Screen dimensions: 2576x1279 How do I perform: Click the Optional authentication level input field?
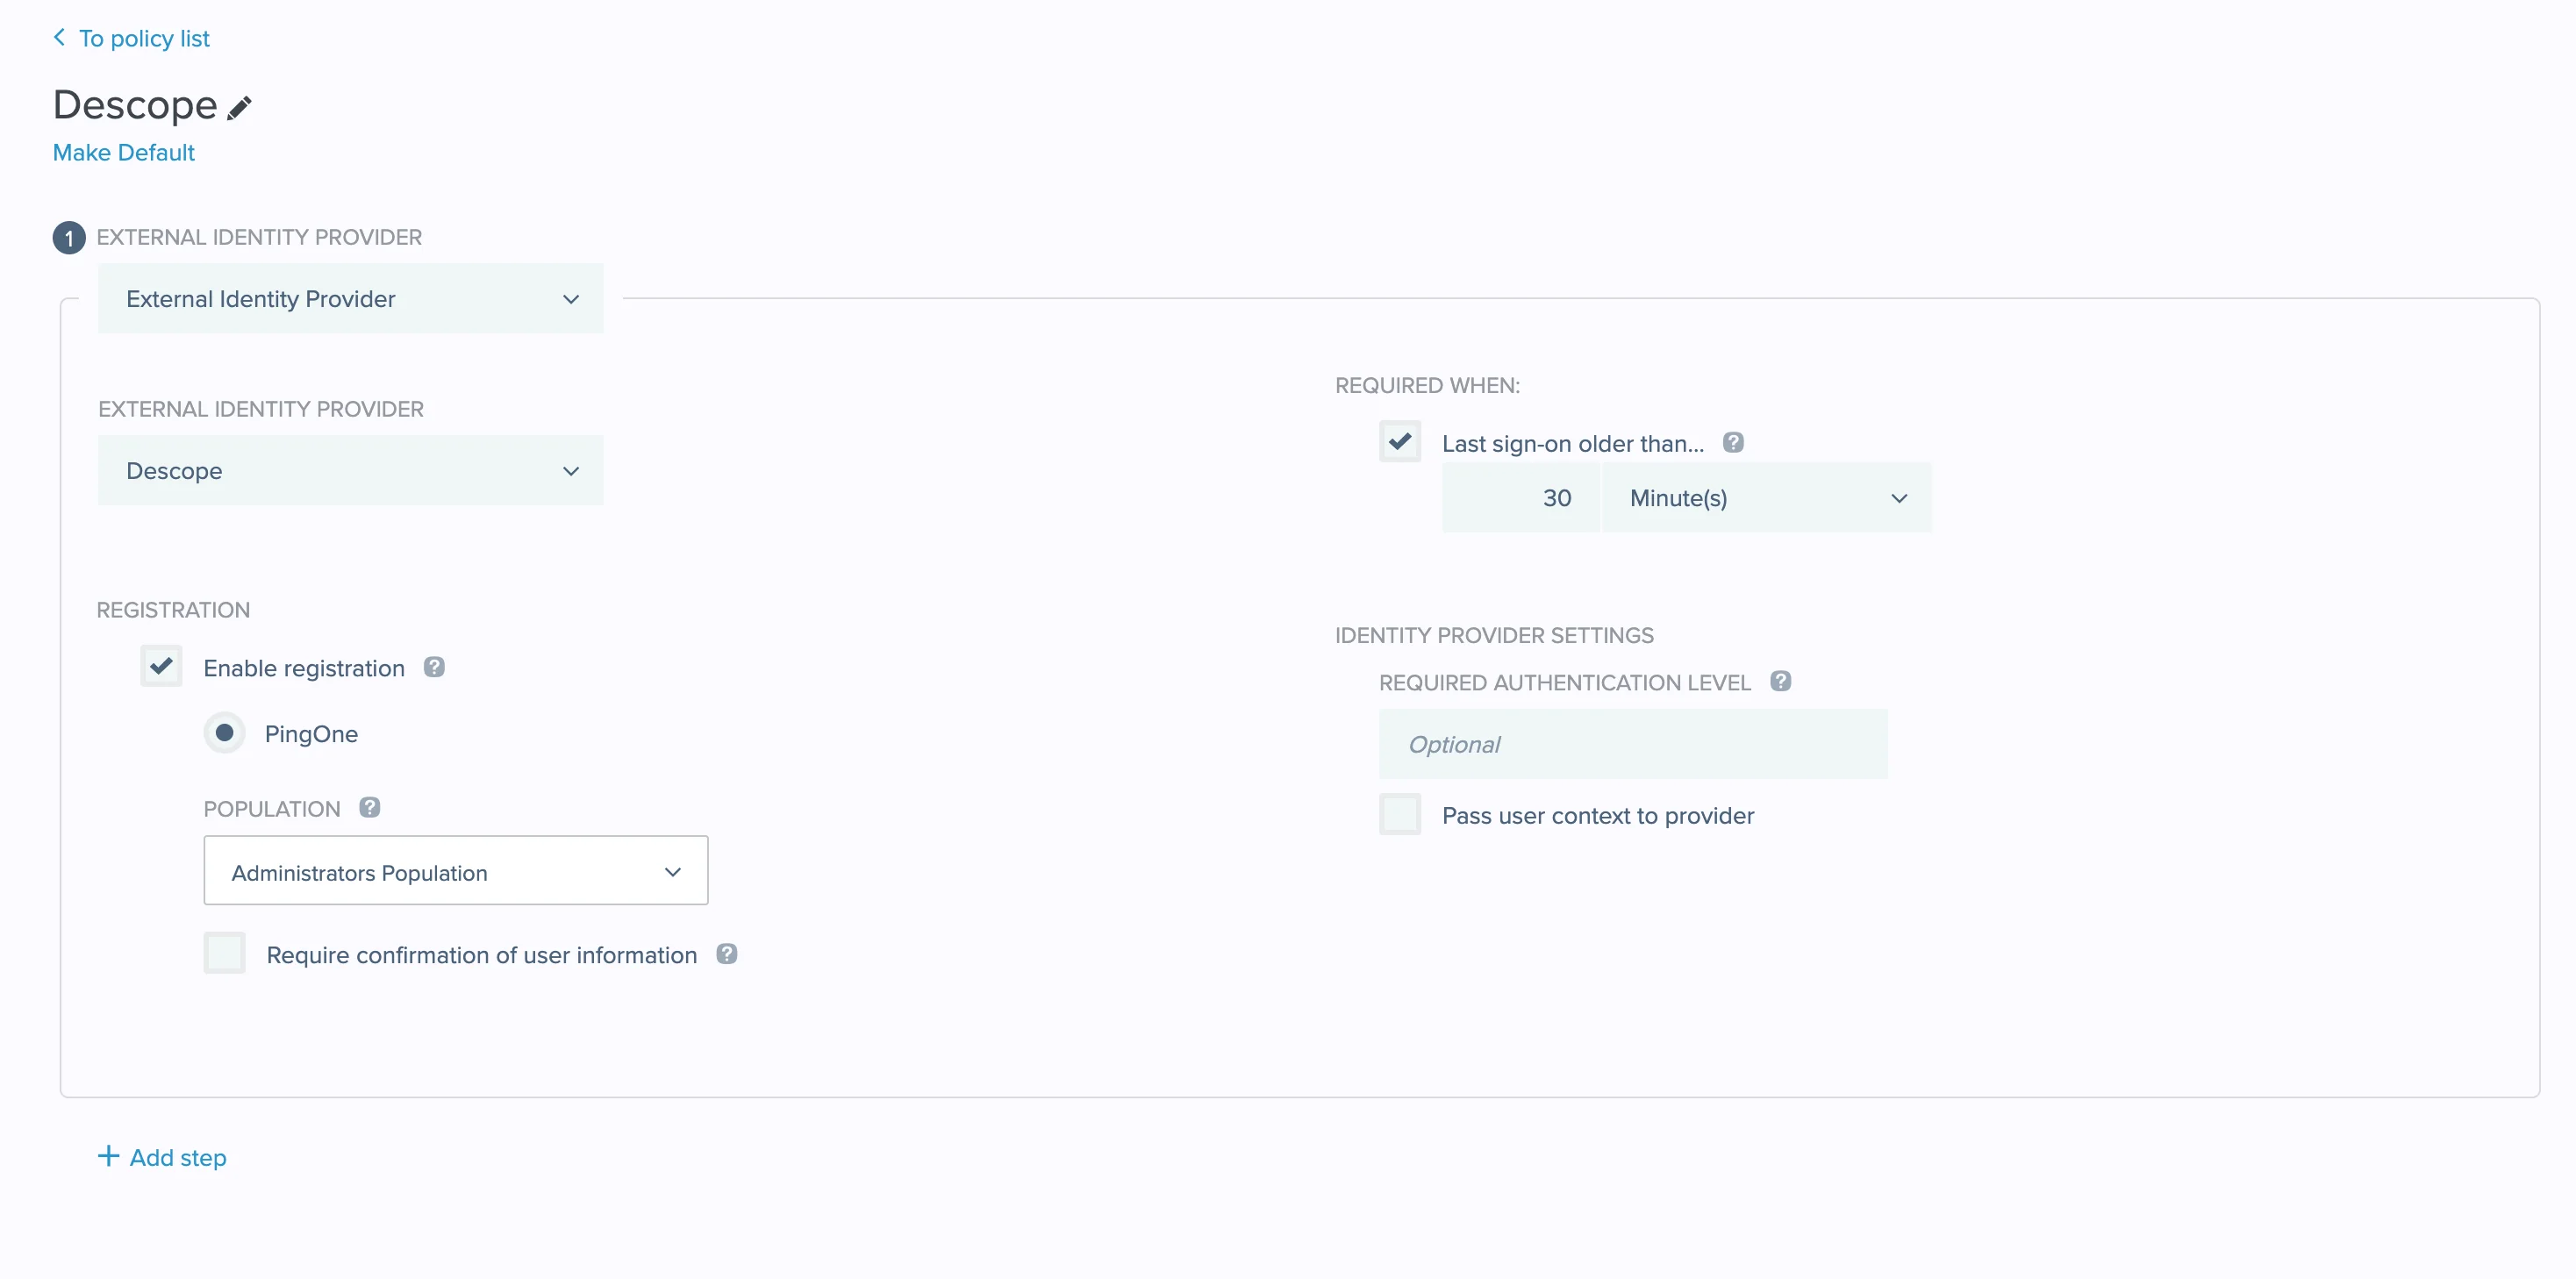pos(1632,744)
